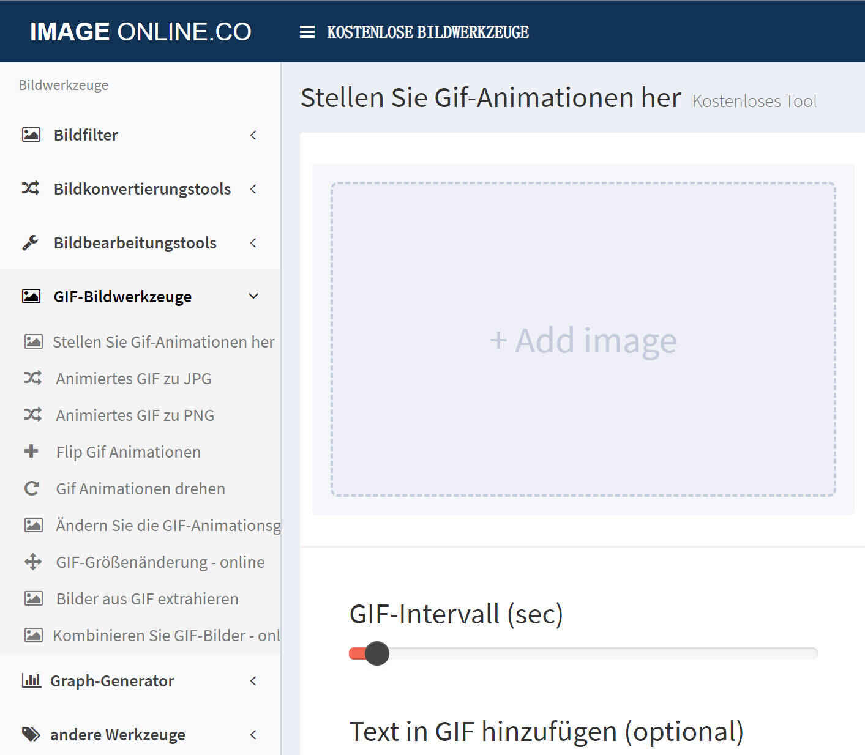The height and width of the screenshot is (755, 865).
Task: Click the GIF-Intervall slider track
Action: [x=583, y=653]
